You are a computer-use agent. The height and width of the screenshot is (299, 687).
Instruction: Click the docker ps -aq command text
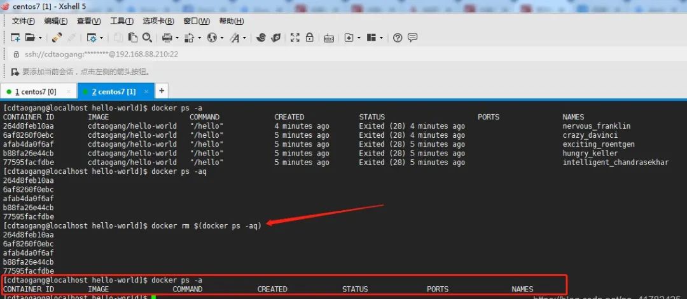coord(179,171)
